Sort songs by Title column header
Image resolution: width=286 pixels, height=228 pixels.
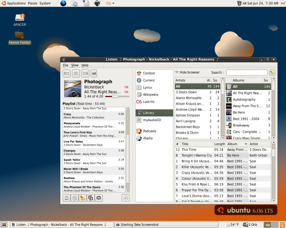[x=197, y=144]
